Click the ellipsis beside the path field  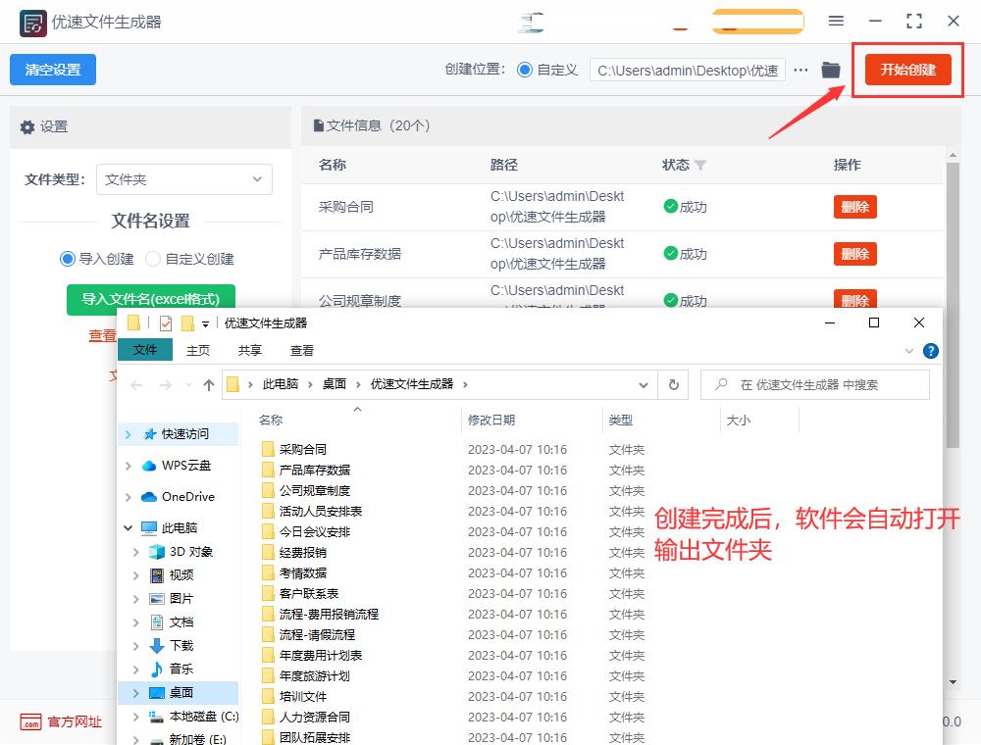(x=801, y=70)
